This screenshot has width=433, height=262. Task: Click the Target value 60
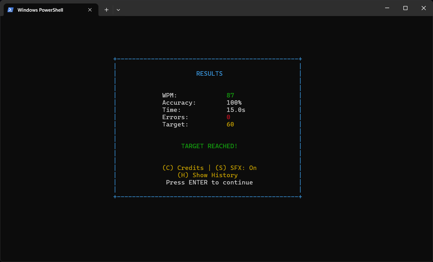coord(230,124)
